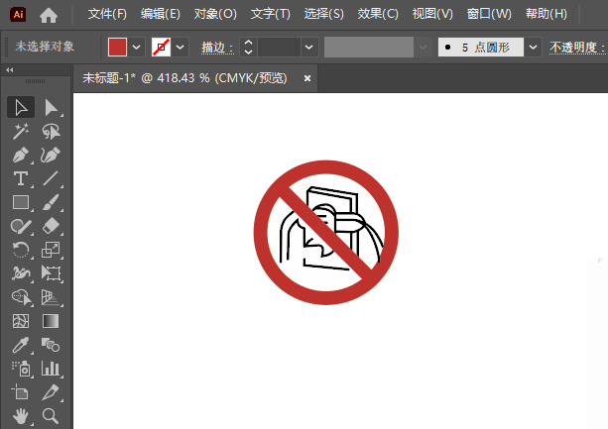Image resolution: width=608 pixels, height=429 pixels.
Task: Select the Pen tool
Action: coord(21,156)
